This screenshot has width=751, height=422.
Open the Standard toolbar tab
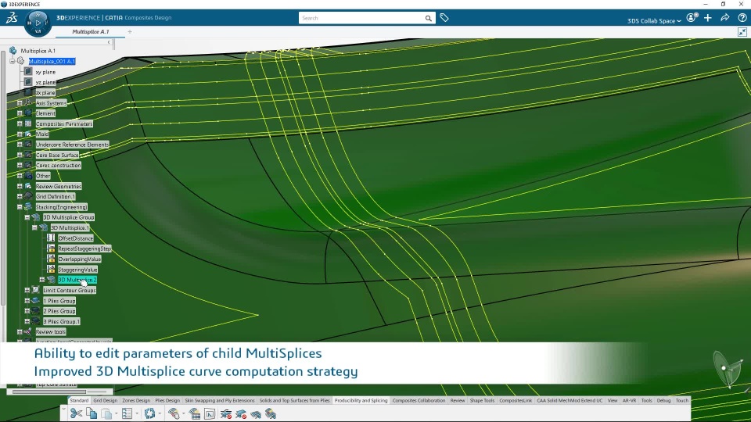point(79,400)
